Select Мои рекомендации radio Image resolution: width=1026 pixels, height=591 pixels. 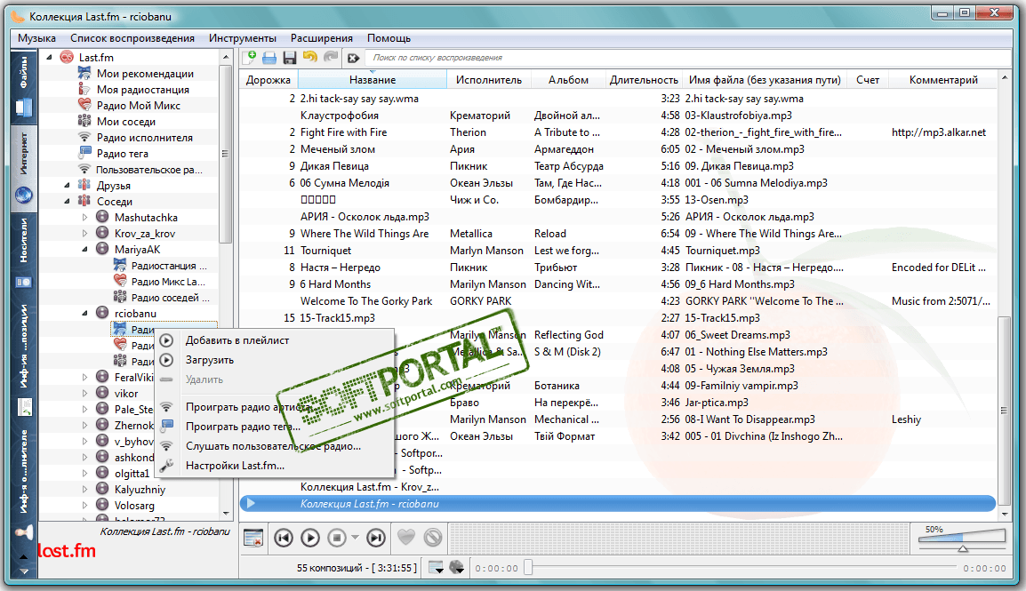tap(145, 73)
